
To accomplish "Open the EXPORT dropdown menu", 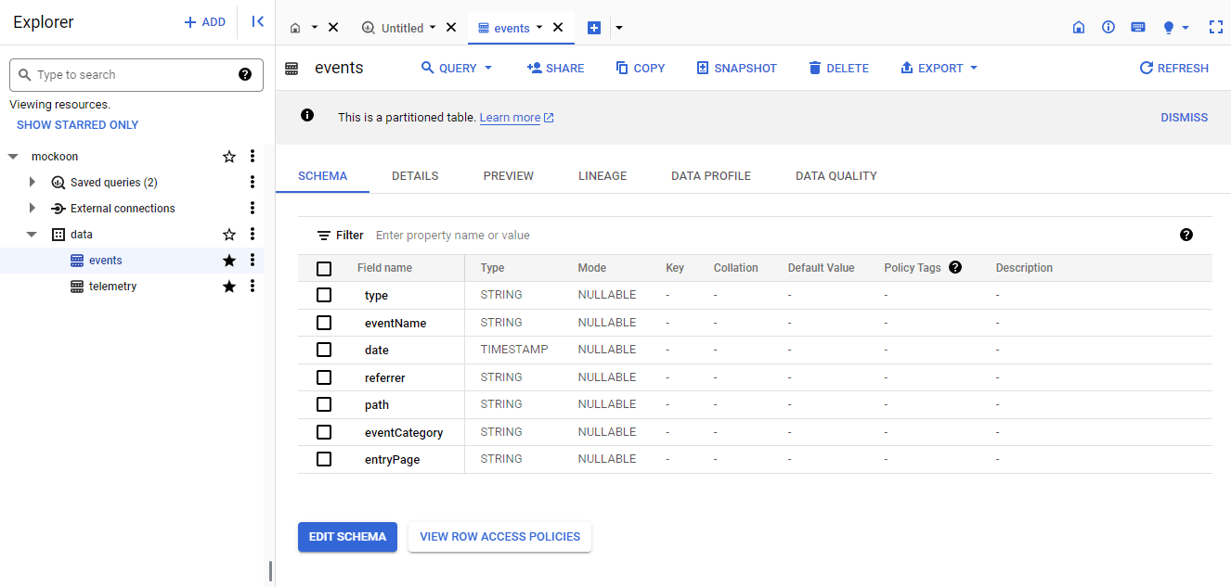I will click(939, 68).
